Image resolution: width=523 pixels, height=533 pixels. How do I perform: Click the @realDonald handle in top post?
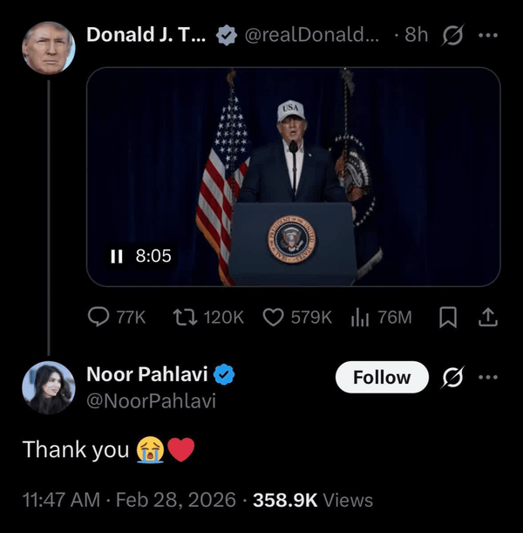[x=310, y=36]
